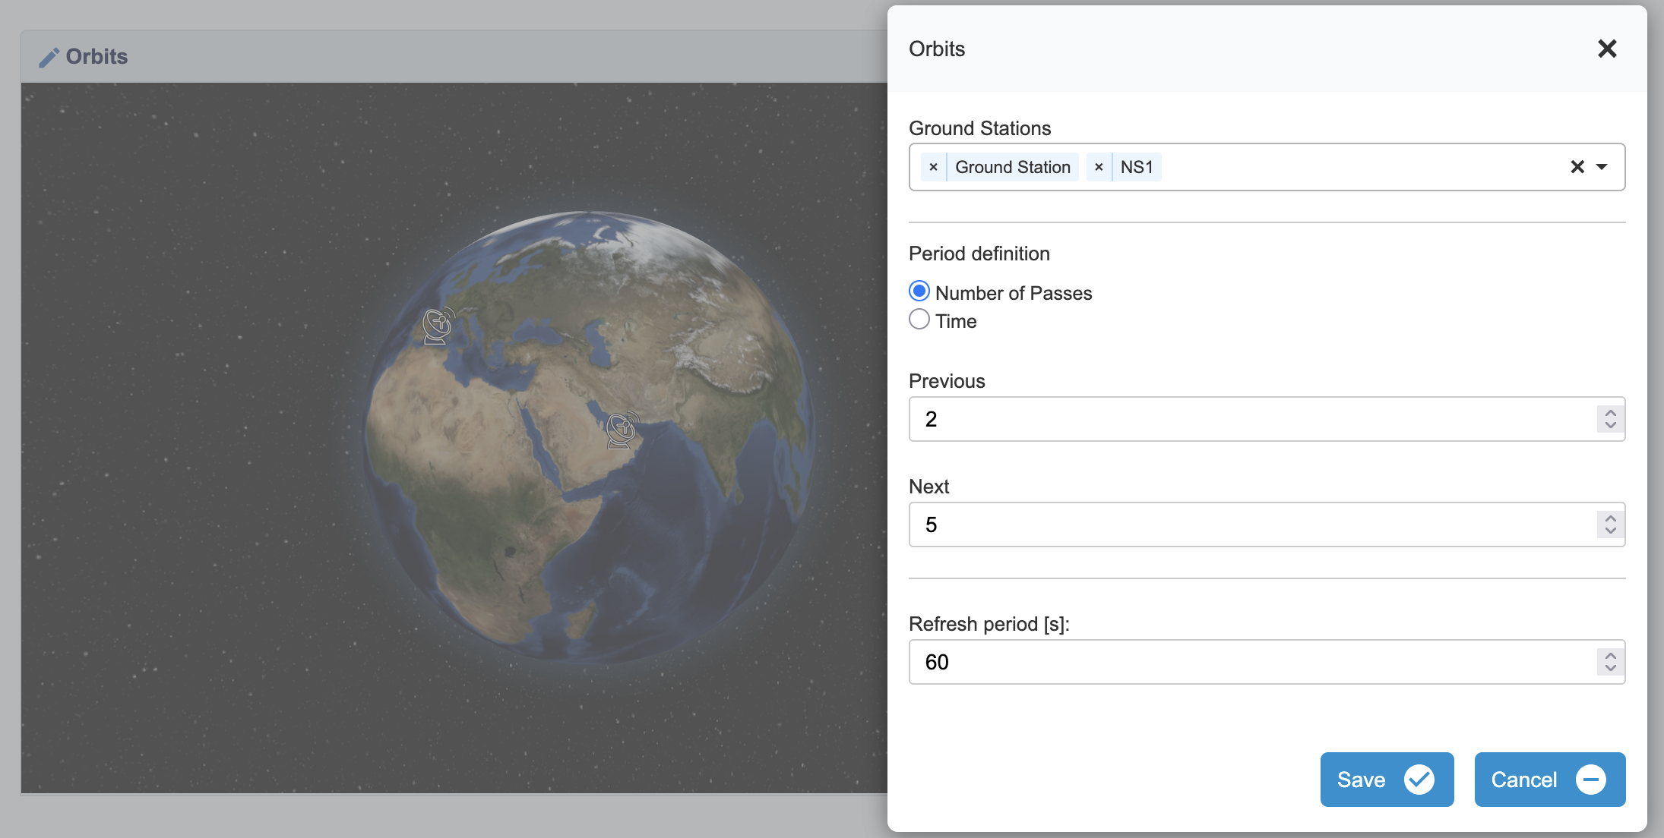Remove the Ground Station chip with its x icon
Image resolution: width=1664 pixels, height=838 pixels.
point(933,167)
